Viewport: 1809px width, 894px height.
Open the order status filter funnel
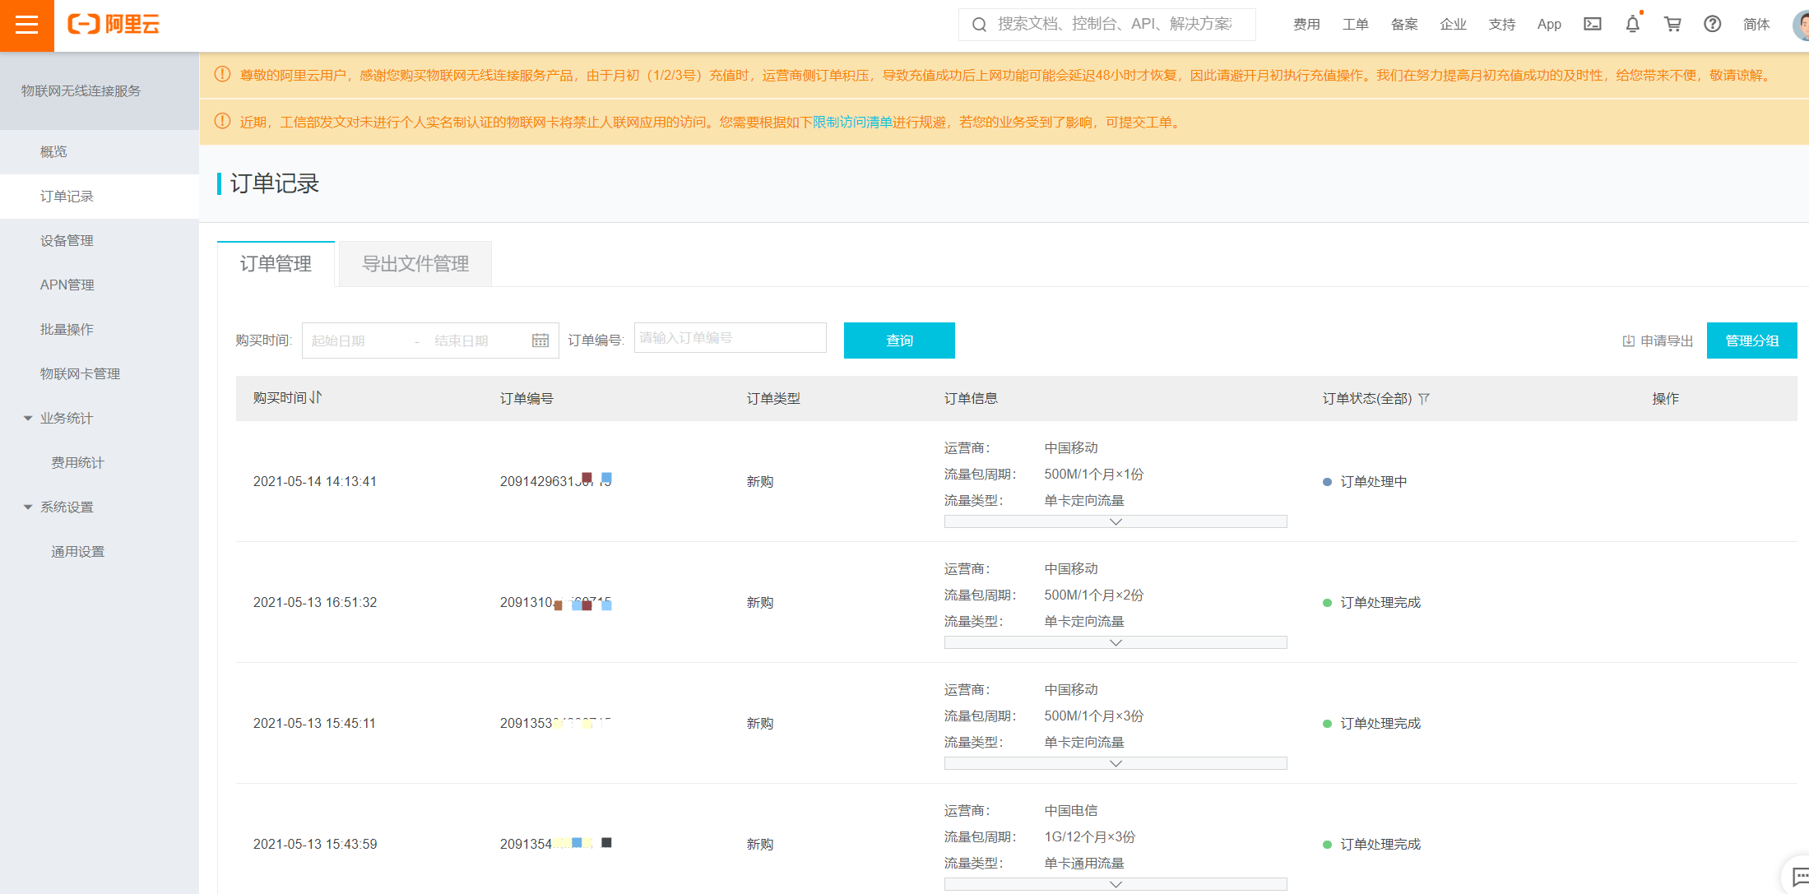(x=1424, y=399)
